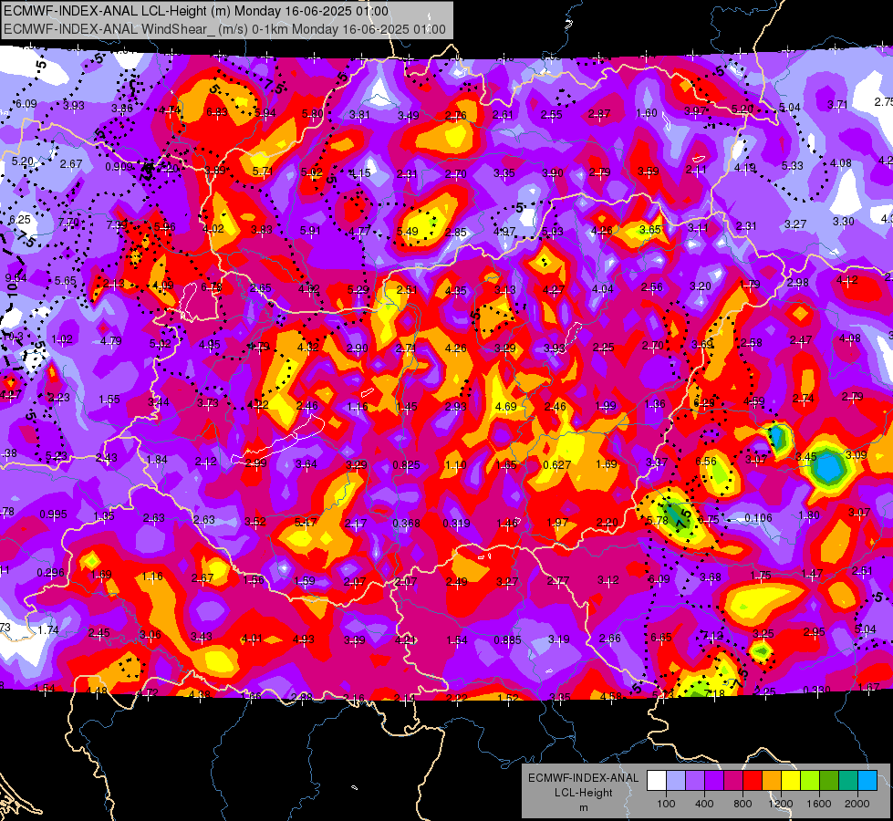
Task: Click the wind shear value 5.71
Action: (263, 171)
